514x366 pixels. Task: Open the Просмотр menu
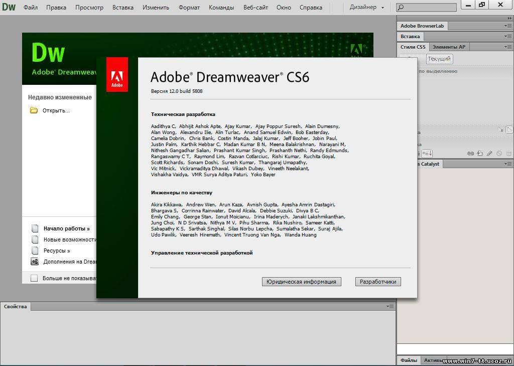pos(89,7)
